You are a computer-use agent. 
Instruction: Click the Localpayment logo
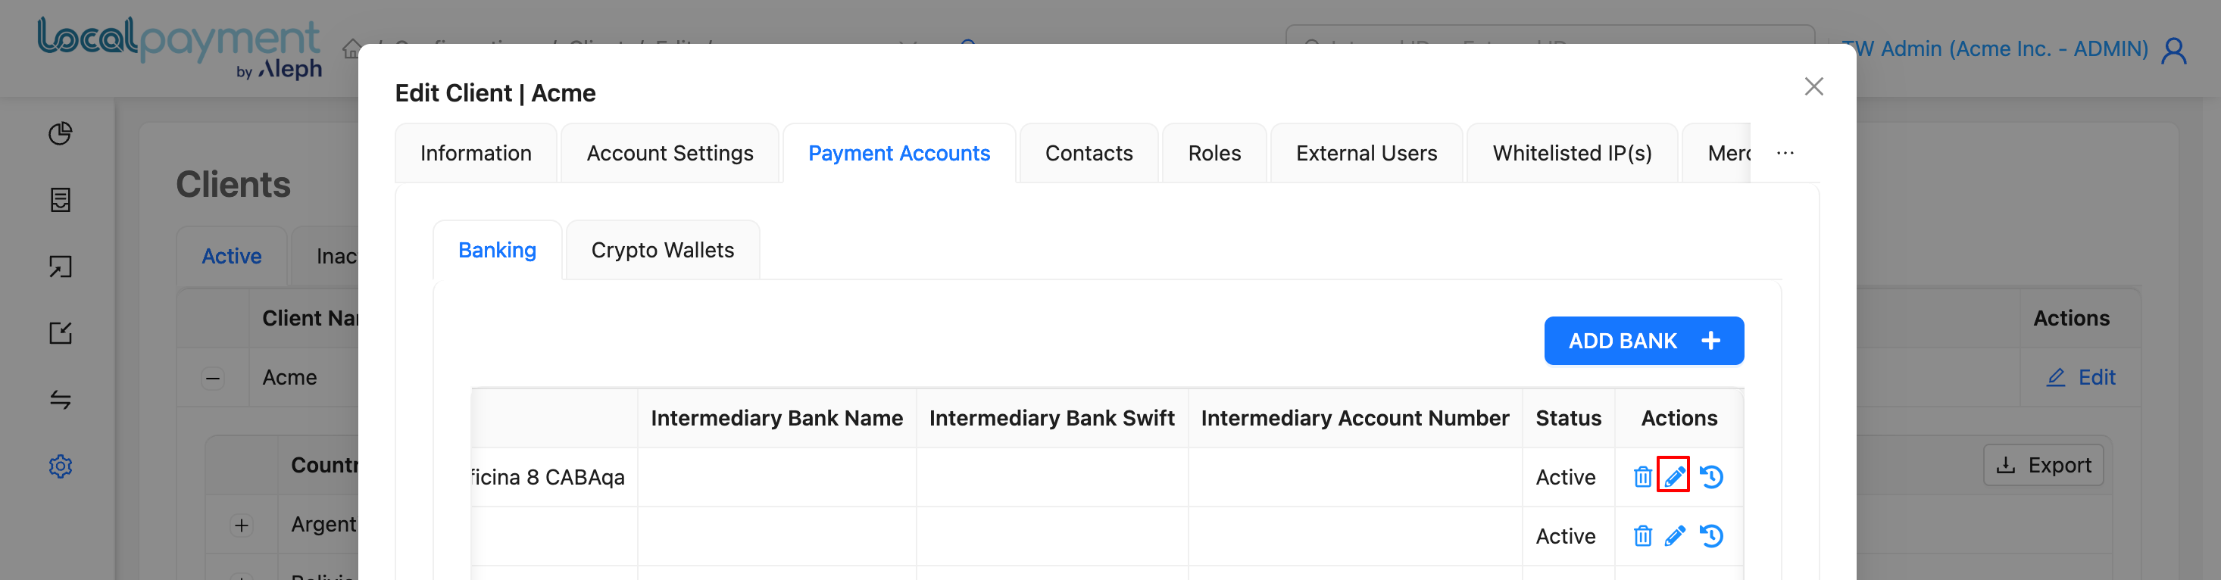(x=180, y=48)
